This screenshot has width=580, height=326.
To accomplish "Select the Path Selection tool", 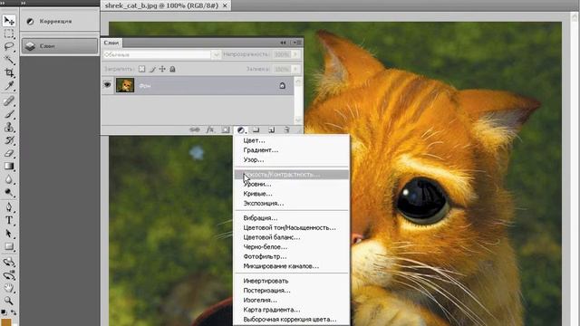I will [9, 234].
